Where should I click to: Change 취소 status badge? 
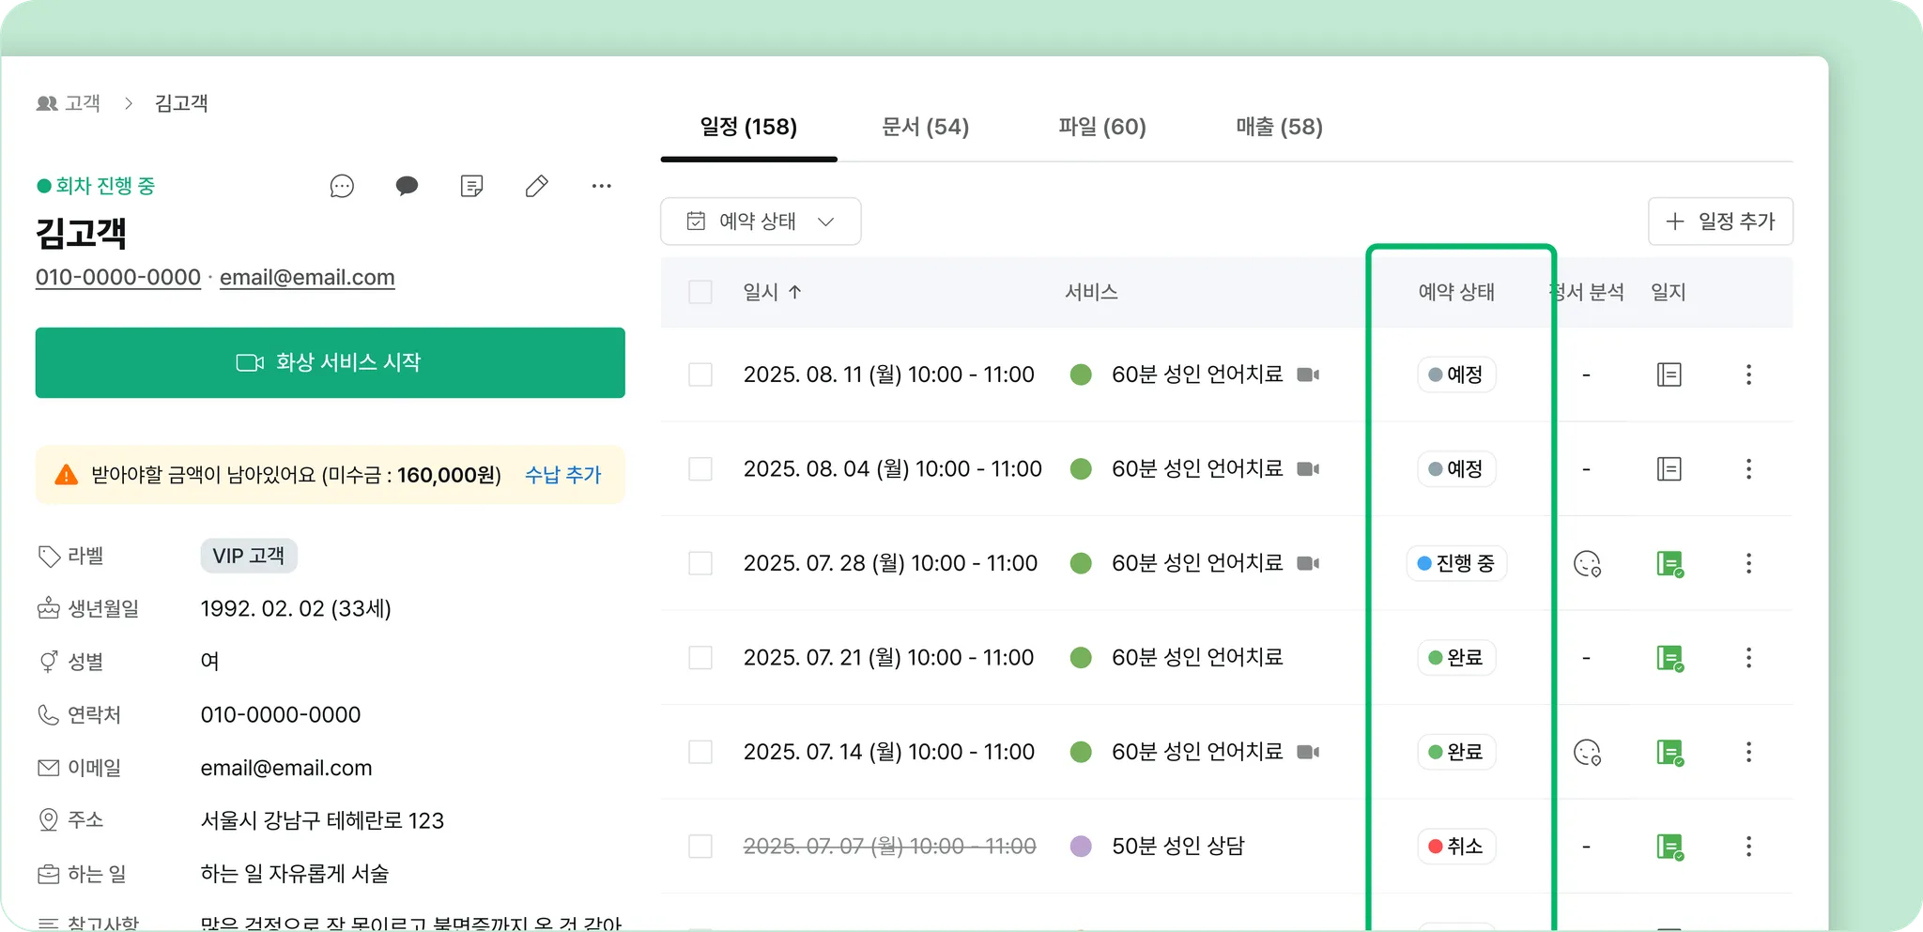[1456, 846]
